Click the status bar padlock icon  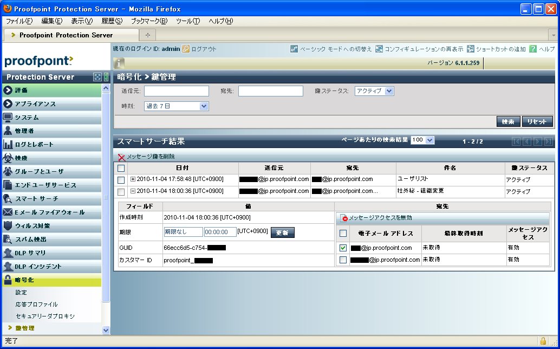(543, 340)
